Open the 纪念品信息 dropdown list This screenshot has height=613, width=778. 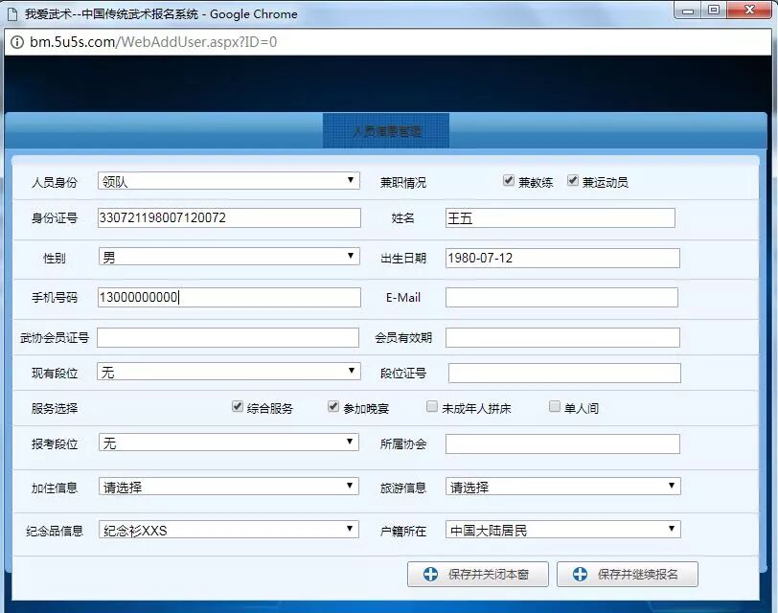(x=229, y=530)
